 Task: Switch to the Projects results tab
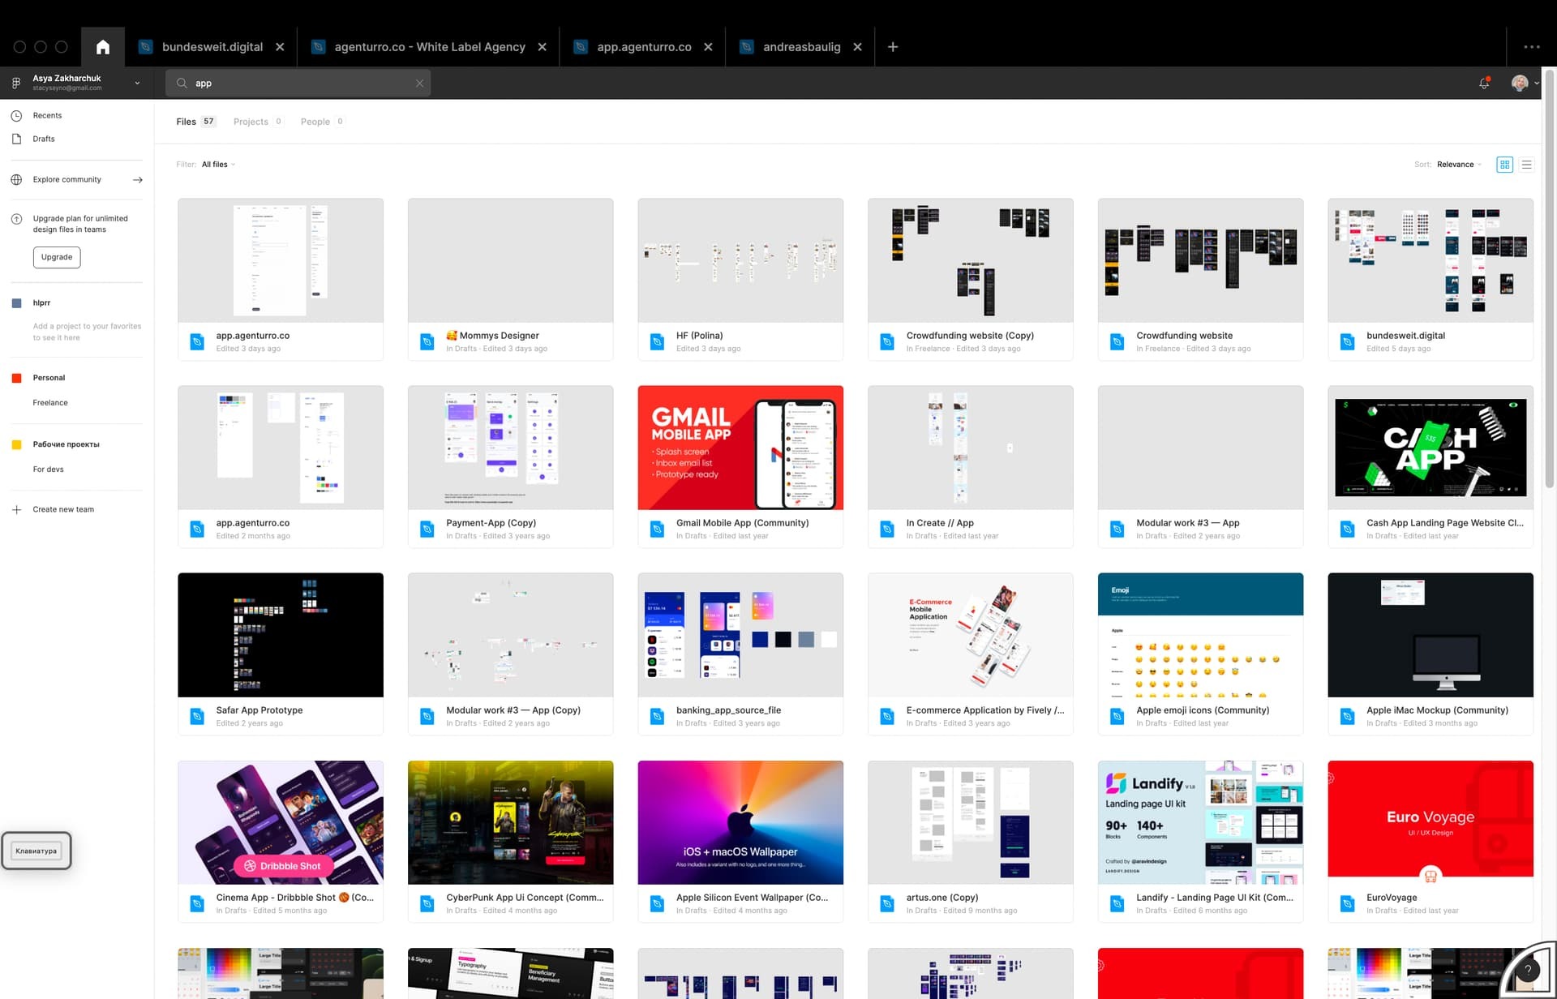[257, 122]
